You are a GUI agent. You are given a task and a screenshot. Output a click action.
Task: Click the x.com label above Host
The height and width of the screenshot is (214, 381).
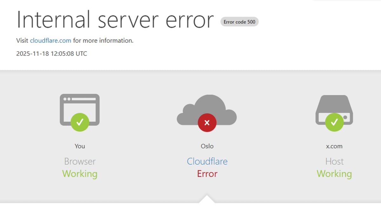[x=334, y=146]
